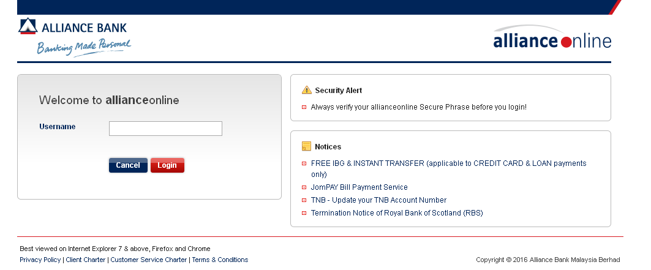Open the Client Charter link
This screenshot has height=270, width=651.
tap(86, 260)
